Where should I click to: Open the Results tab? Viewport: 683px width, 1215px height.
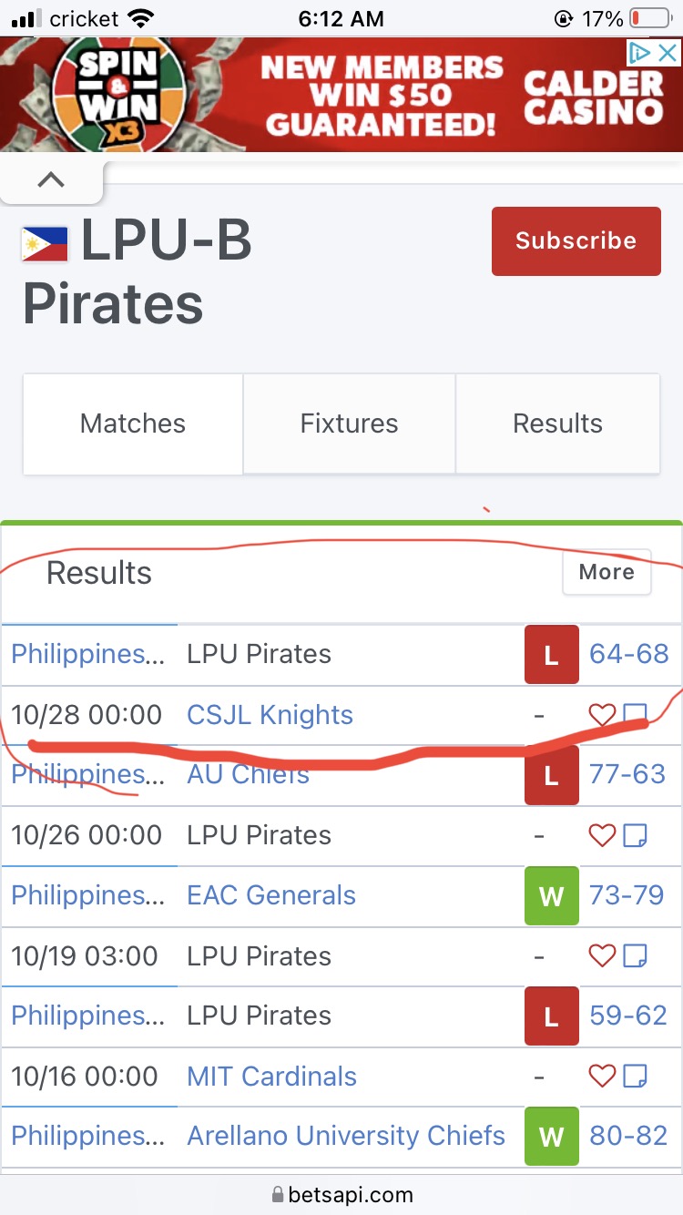557,424
